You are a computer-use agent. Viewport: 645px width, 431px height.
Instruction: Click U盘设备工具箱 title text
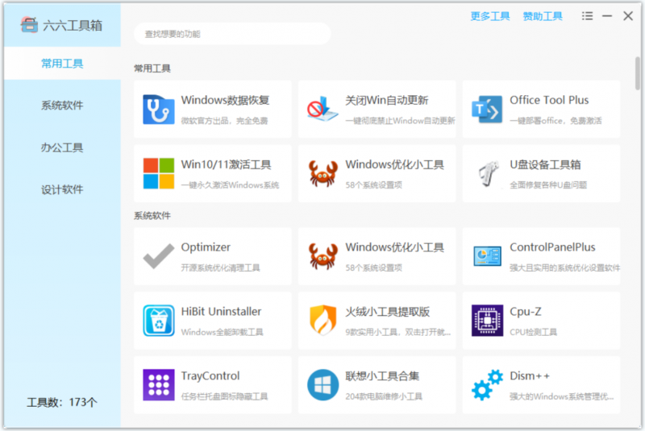pyautogui.click(x=545, y=165)
